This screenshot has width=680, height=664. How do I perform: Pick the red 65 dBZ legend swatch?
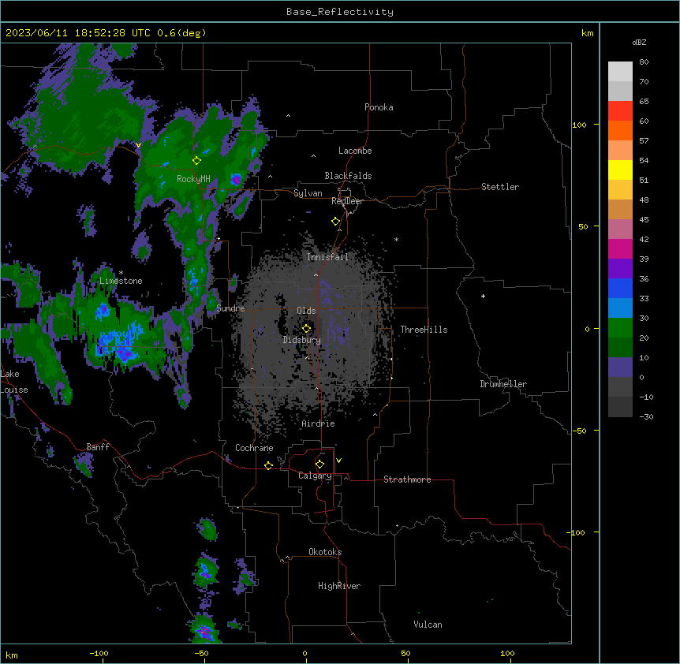coord(620,111)
